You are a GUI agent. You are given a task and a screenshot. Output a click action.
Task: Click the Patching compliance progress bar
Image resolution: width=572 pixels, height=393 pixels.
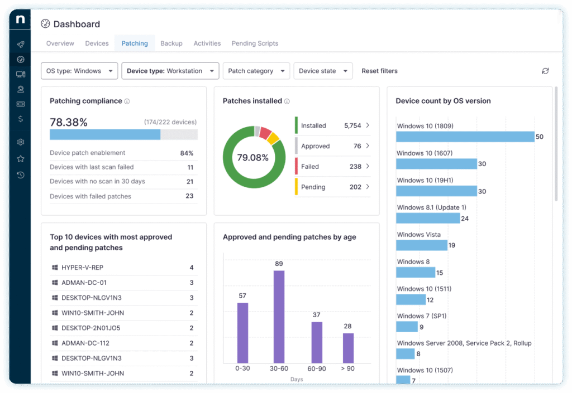[x=123, y=134]
